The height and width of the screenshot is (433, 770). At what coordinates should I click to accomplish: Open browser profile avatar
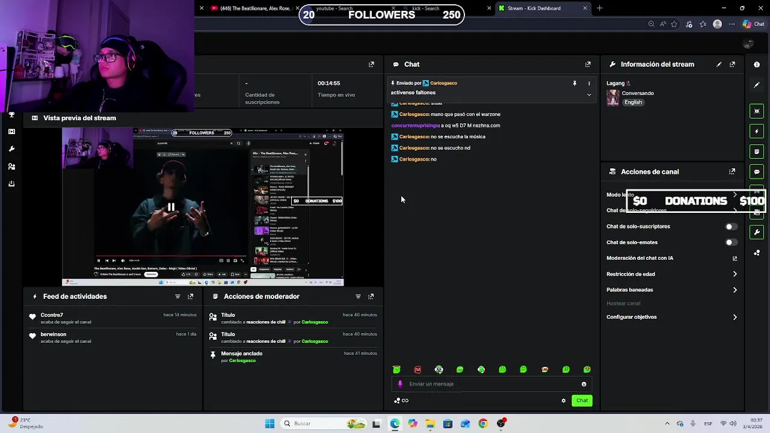717,24
